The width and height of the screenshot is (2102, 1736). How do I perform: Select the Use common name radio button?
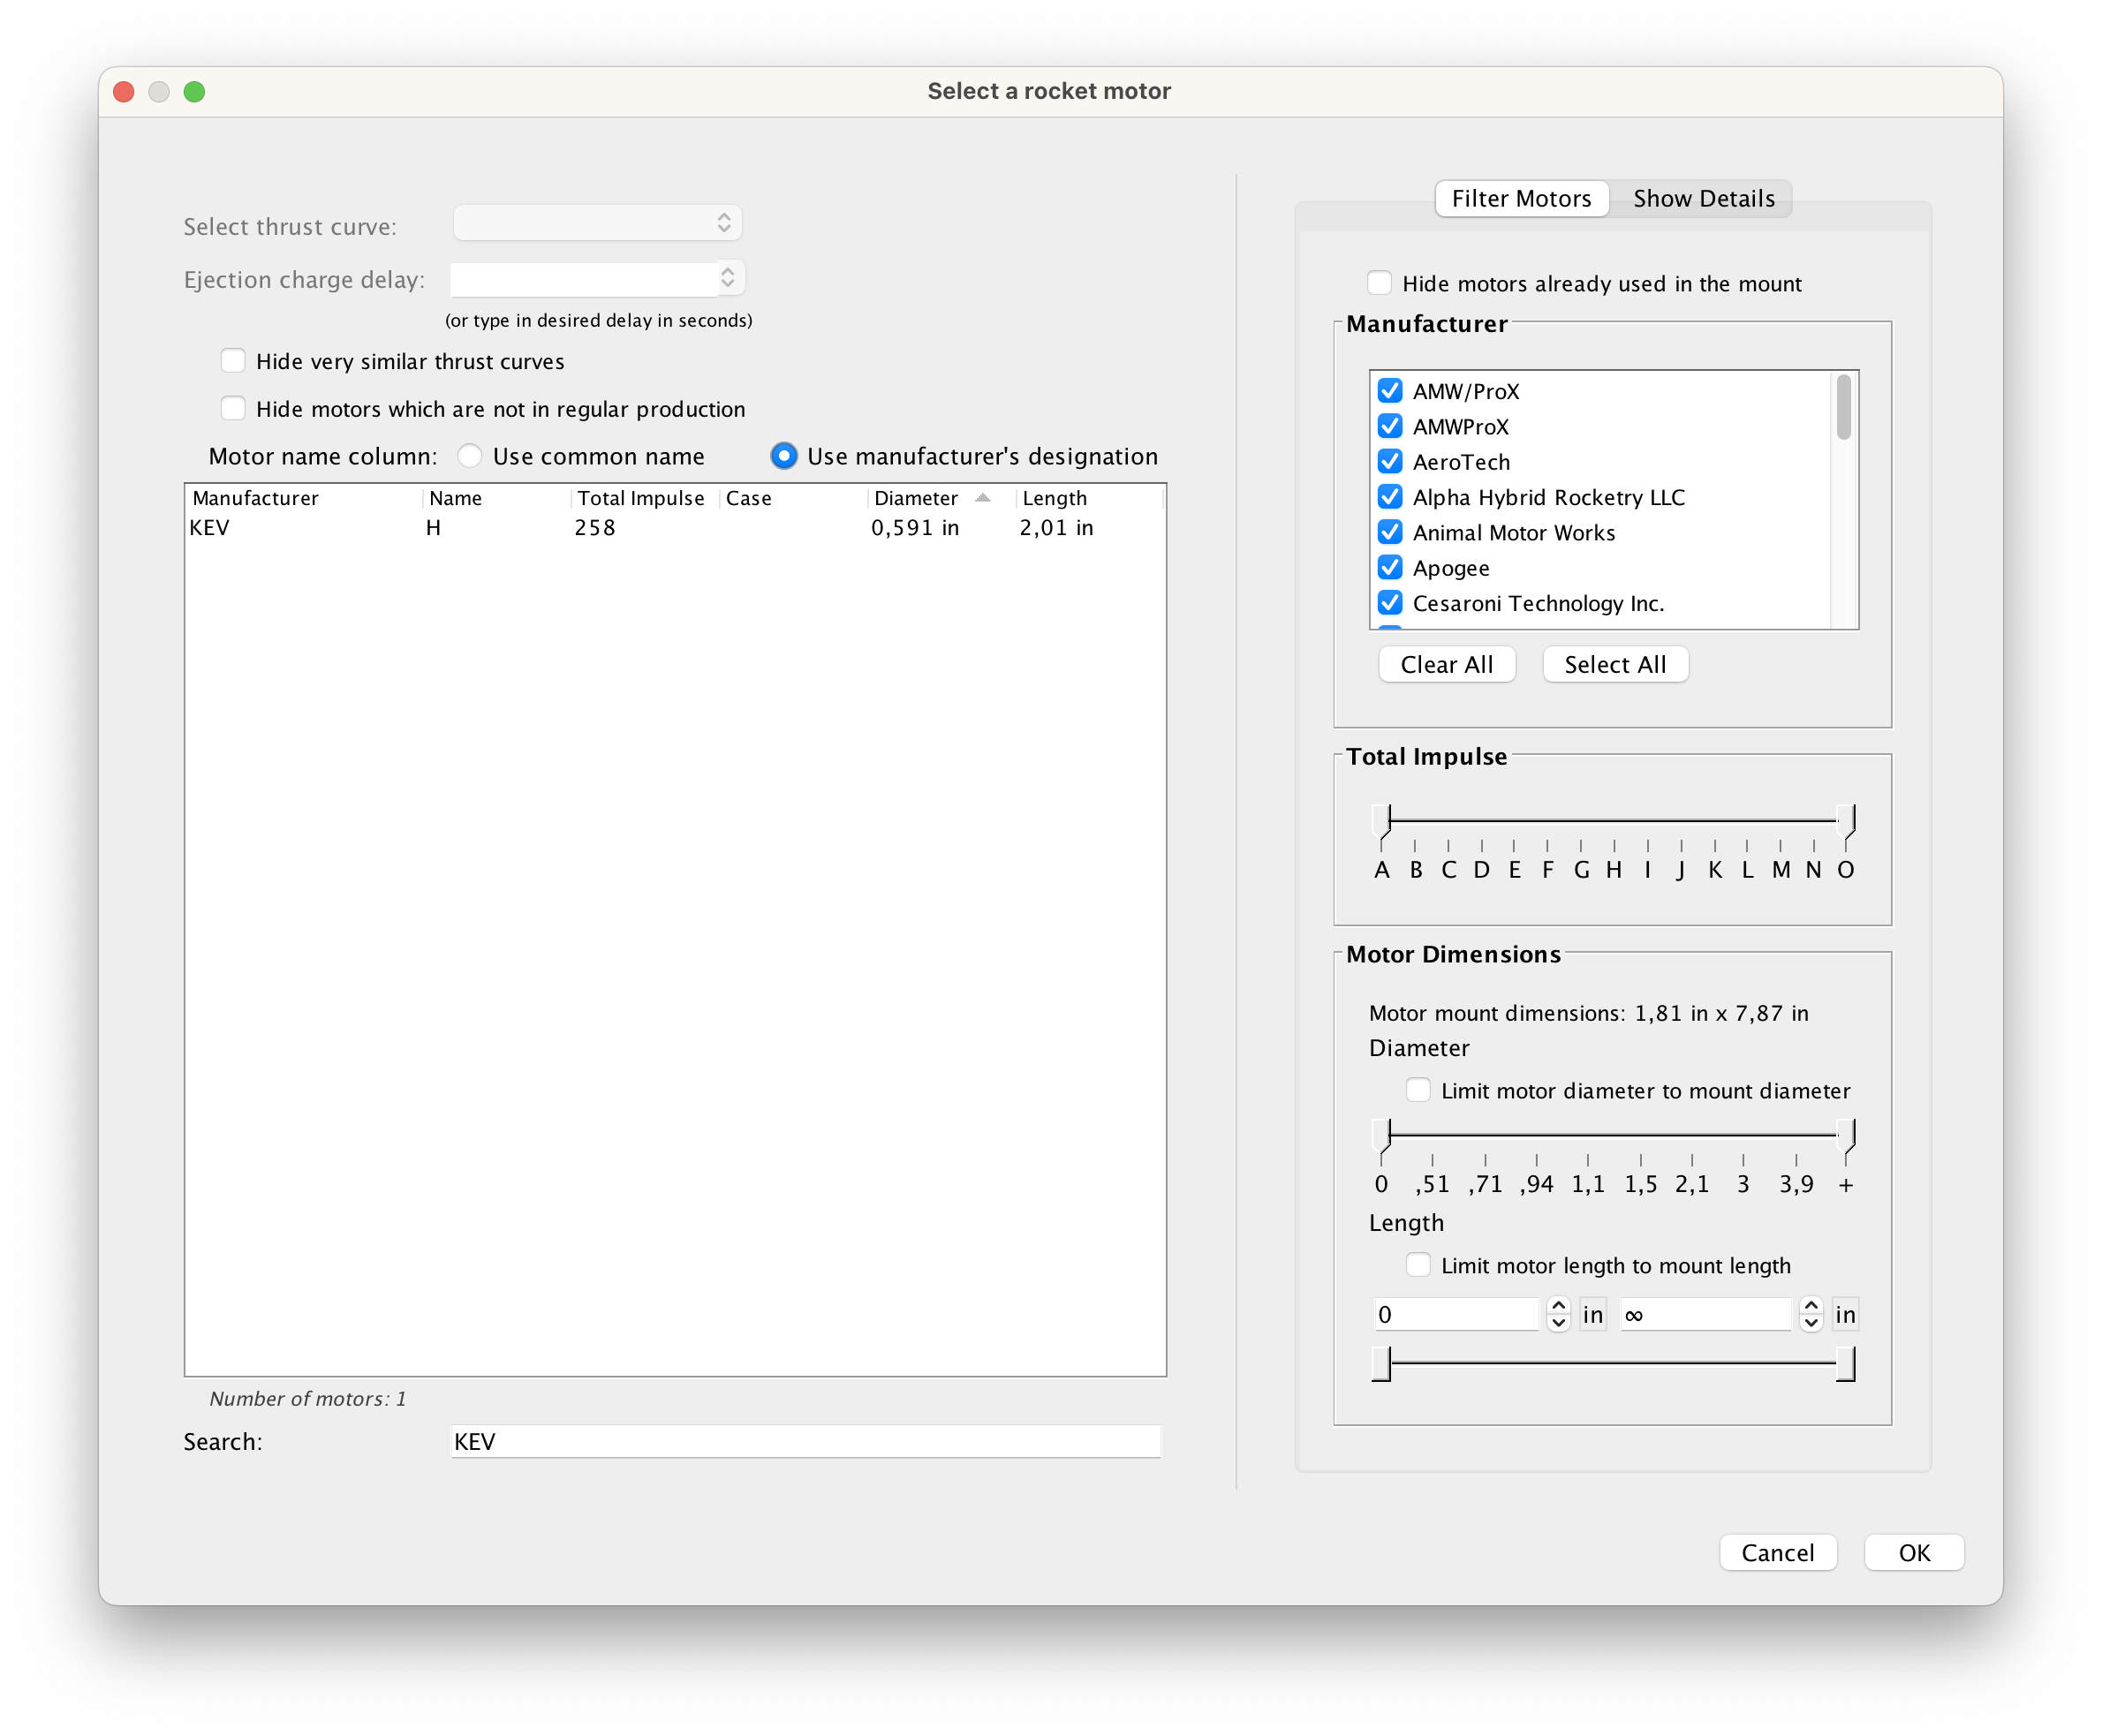(468, 456)
